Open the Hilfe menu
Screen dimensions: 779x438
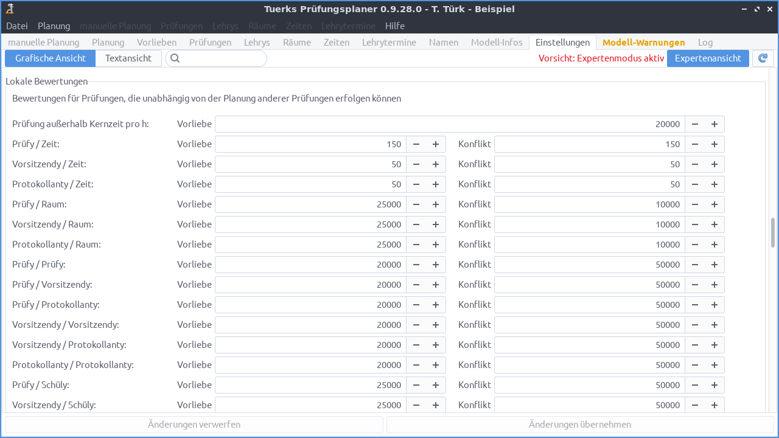pyautogui.click(x=394, y=26)
